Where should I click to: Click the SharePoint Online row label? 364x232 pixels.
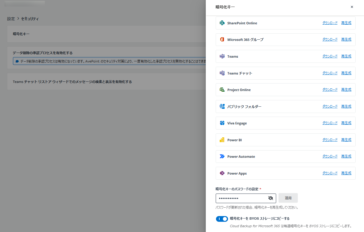click(x=242, y=23)
